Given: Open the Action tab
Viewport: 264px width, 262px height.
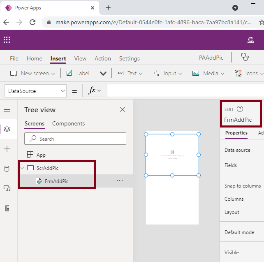Looking at the screenshot, I should [x=103, y=58].
